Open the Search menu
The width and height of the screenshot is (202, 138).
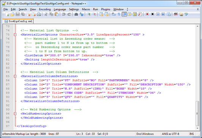23,9
